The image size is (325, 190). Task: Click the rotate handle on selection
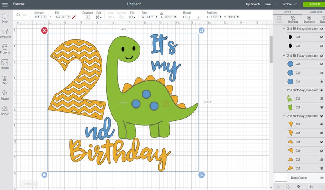point(201,30)
